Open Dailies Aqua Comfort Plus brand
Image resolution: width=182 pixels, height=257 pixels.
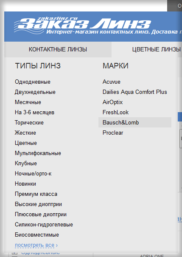pyautogui.click(x=135, y=92)
